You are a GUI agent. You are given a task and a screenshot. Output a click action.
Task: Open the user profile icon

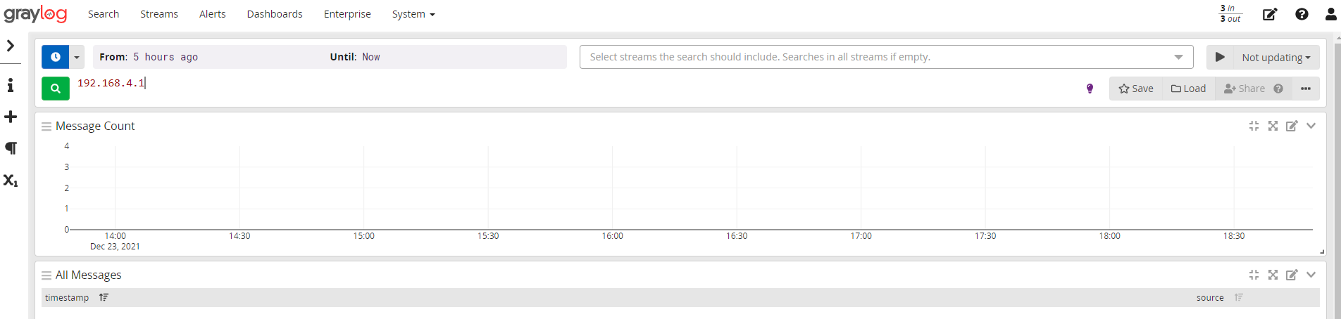pos(1330,14)
